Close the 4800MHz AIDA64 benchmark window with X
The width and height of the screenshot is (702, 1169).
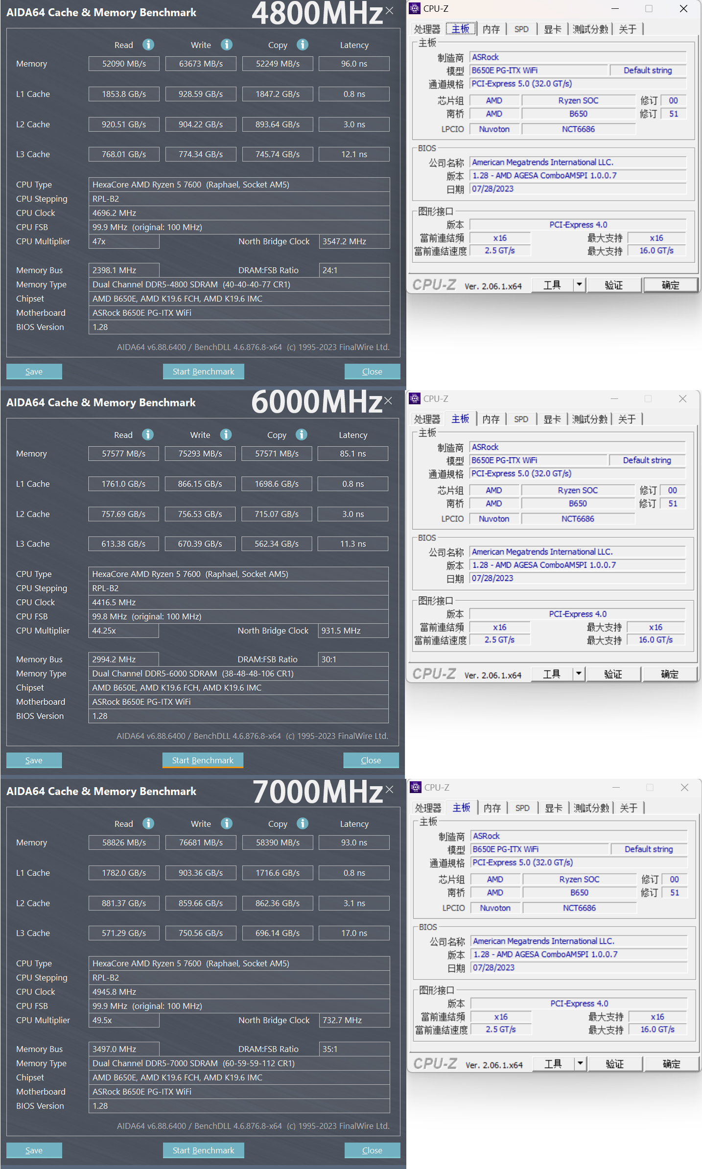pos(389,10)
